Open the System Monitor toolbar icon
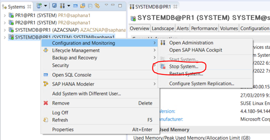The height and width of the screenshot is (140, 270). click(54, 6)
